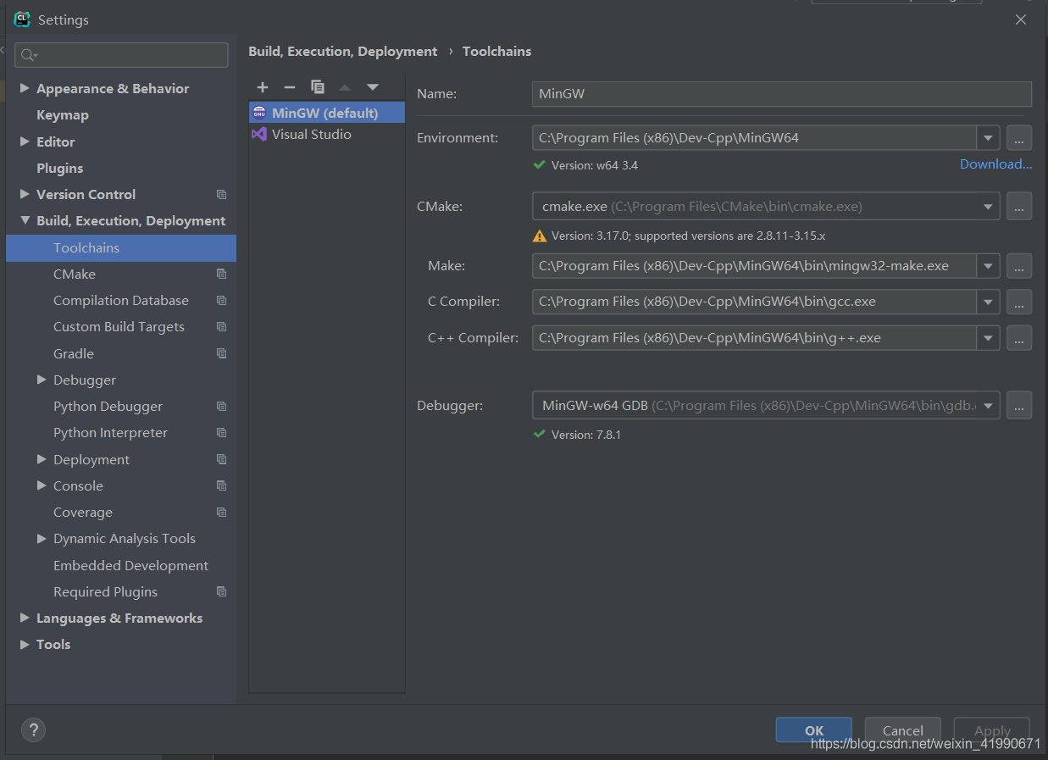Remove selected toolchain with minus icon
This screenshot has width=1048, height=760.
[290, 87]
